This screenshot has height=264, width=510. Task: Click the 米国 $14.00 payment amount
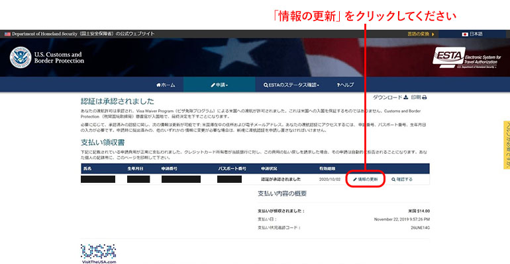[419, 211]
